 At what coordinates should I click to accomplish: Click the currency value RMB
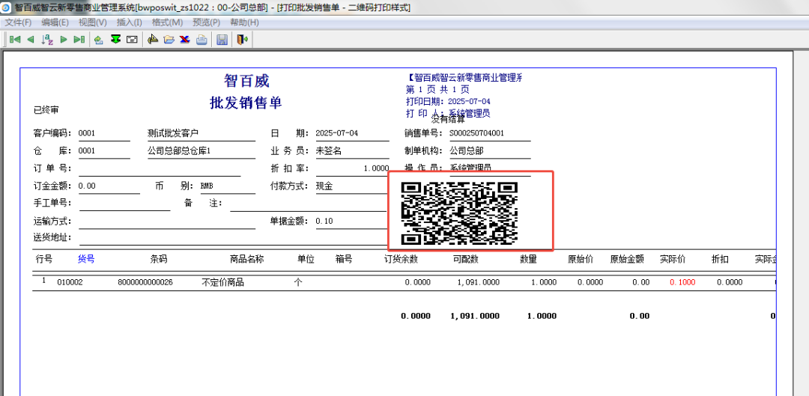207,186
